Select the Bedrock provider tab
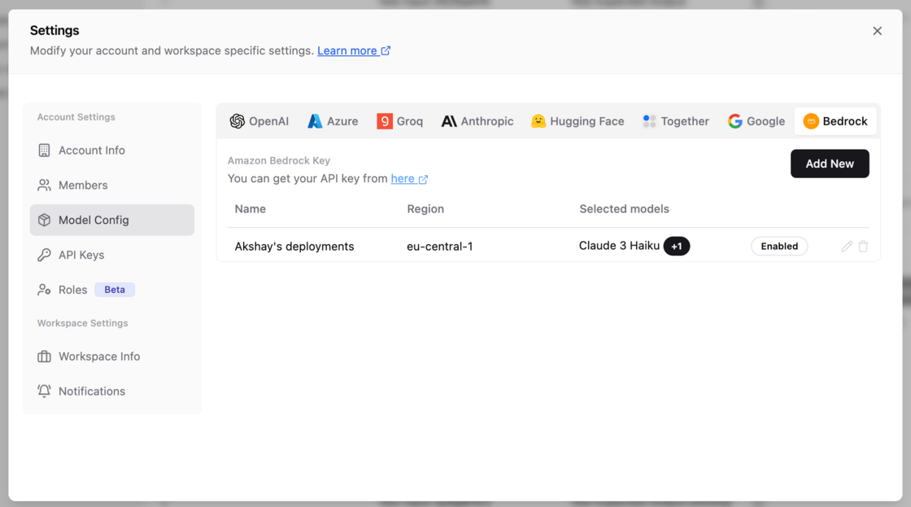Viewport: 911px width, 507px height. point(835,121)
